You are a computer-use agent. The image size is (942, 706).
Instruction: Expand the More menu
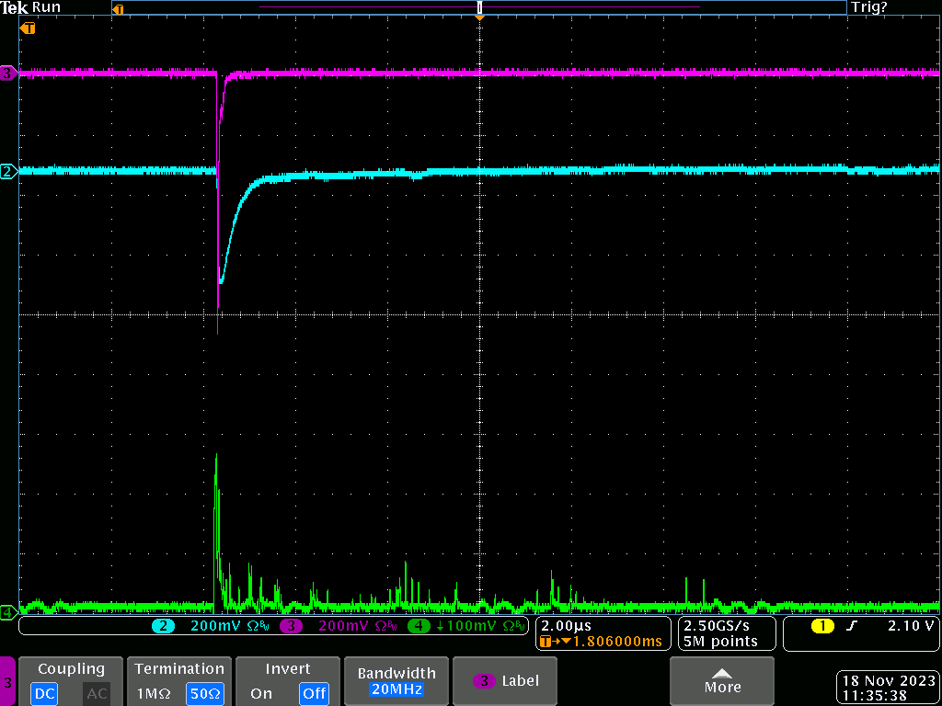tap(722, 681)
